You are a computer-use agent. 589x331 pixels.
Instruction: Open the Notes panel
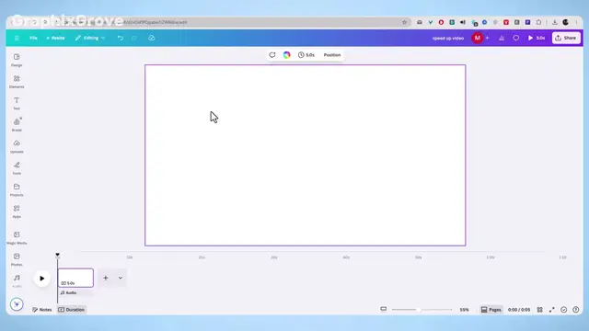click(x=42, y=310)
